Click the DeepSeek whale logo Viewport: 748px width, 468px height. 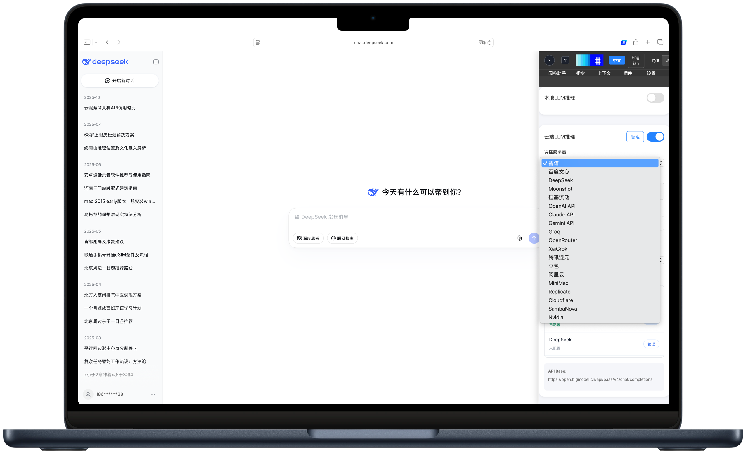pyautogui.click(x=87, y=62)
